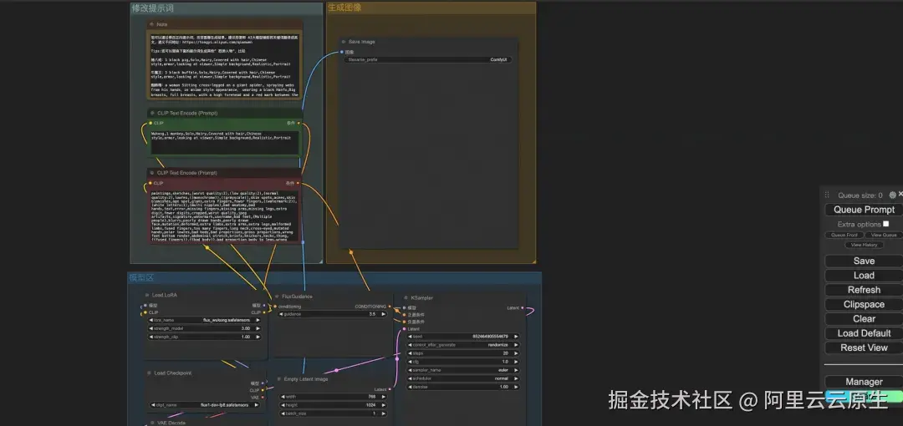Open the control_after_generate dropdown
The image size is (903, 426).
pos(463,345)
